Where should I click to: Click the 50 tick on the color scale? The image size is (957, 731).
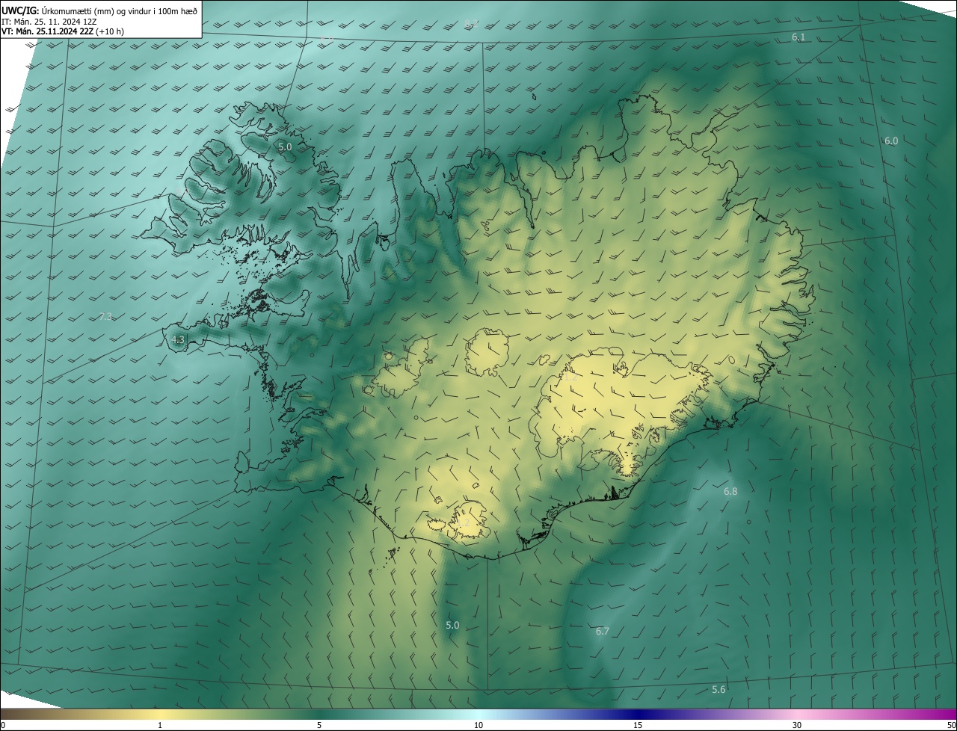point(951,726)
